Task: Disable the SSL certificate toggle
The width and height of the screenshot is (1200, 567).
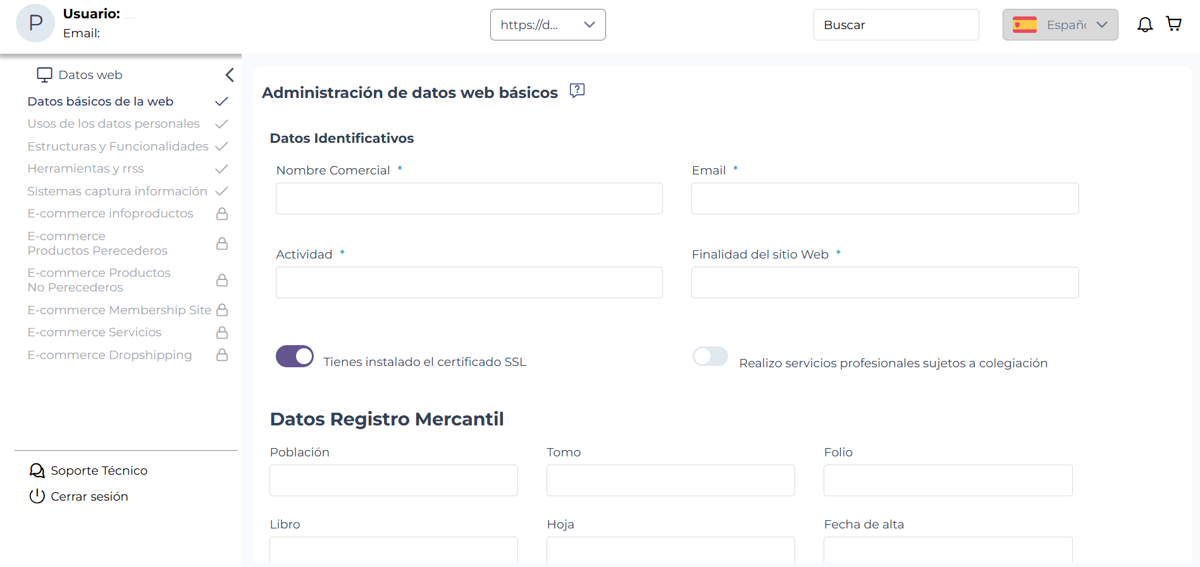Action: (295, 357)
